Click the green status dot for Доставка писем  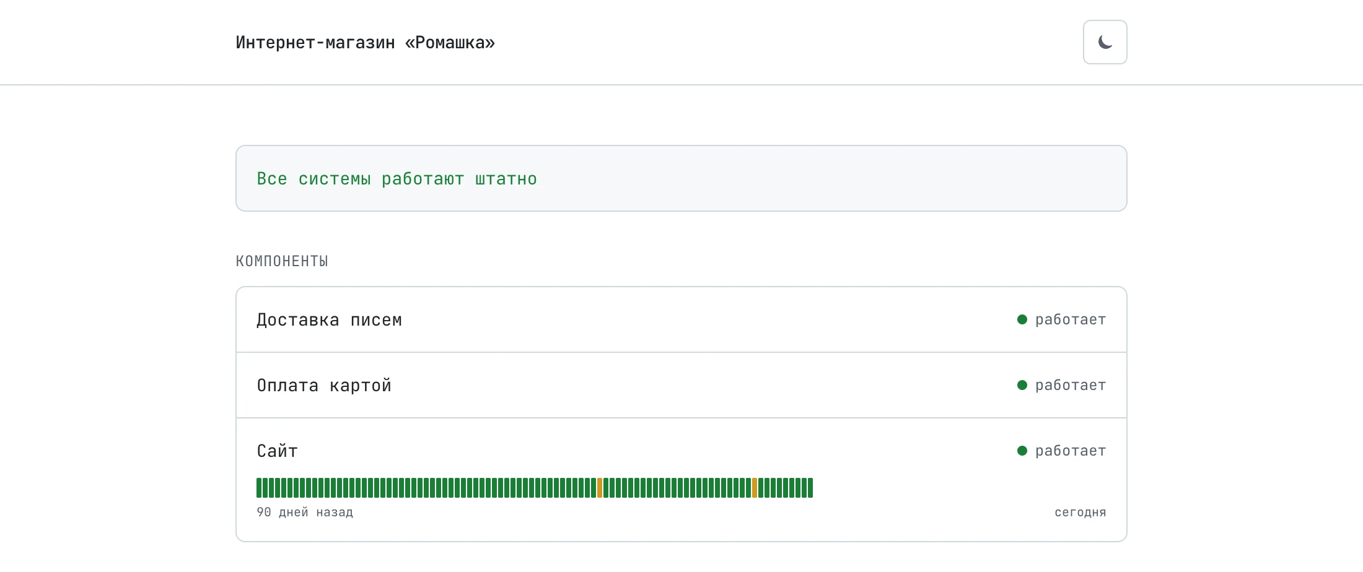[x=1022, y=319]
